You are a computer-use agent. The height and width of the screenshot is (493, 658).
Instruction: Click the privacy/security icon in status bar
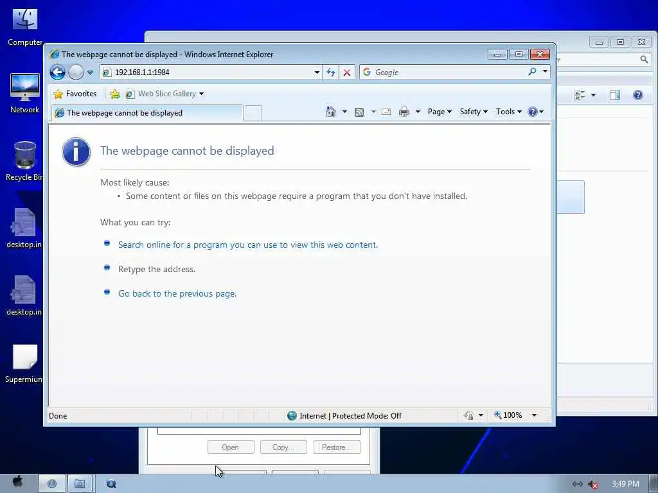[468, 415]
